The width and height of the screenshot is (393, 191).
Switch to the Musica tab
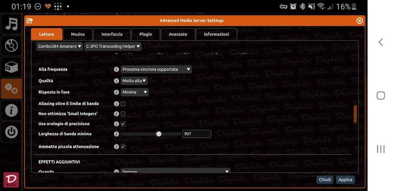(78, 34)
